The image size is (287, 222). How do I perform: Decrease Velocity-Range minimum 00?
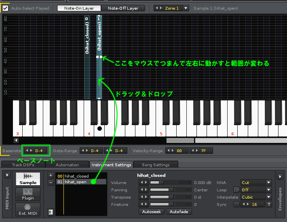169,151
